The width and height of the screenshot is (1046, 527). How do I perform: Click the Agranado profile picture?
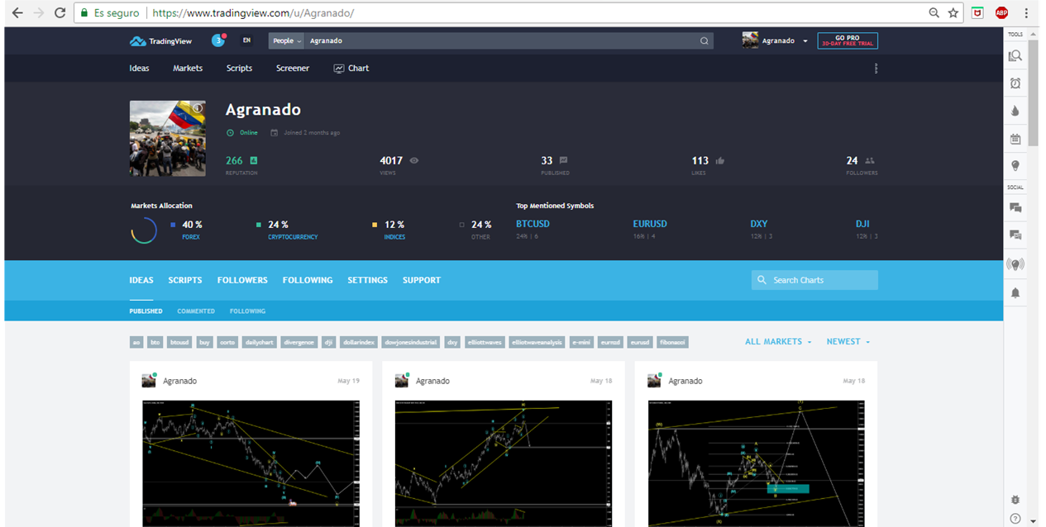click(168, 138)
